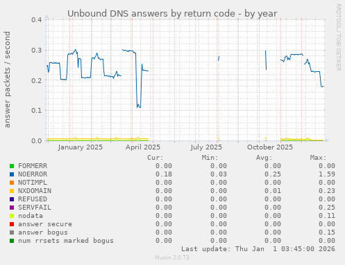Click the Max: column header
The height and width of the screenshot is (265, 345).
point(319,158)
